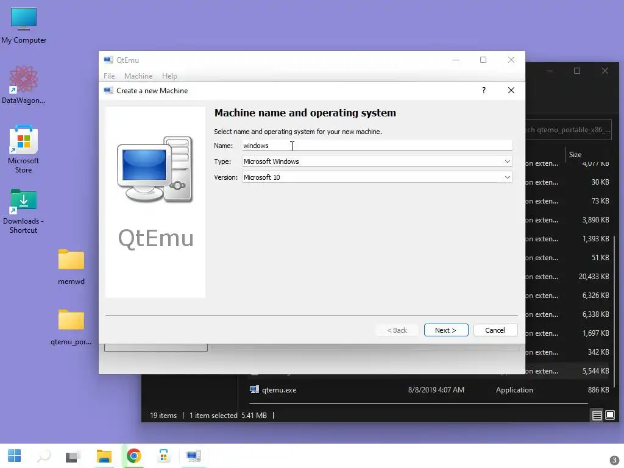Open Google Chrome from the taskbar

click(133, 456)
